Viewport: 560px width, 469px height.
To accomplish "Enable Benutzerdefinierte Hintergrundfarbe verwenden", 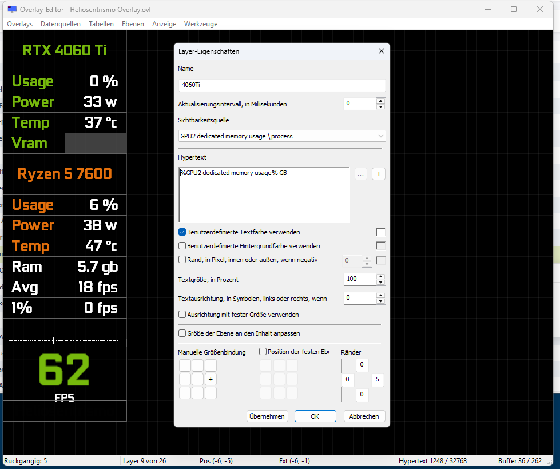I will point(182,246).
